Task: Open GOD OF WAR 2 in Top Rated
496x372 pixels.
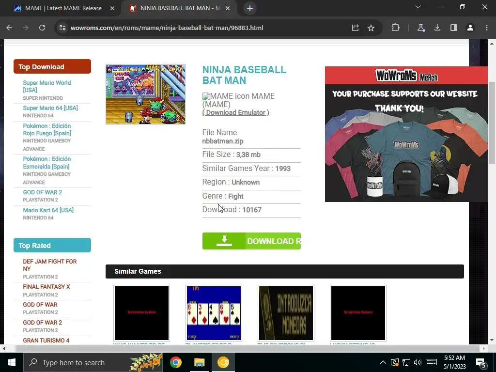Action: point(43,323)
